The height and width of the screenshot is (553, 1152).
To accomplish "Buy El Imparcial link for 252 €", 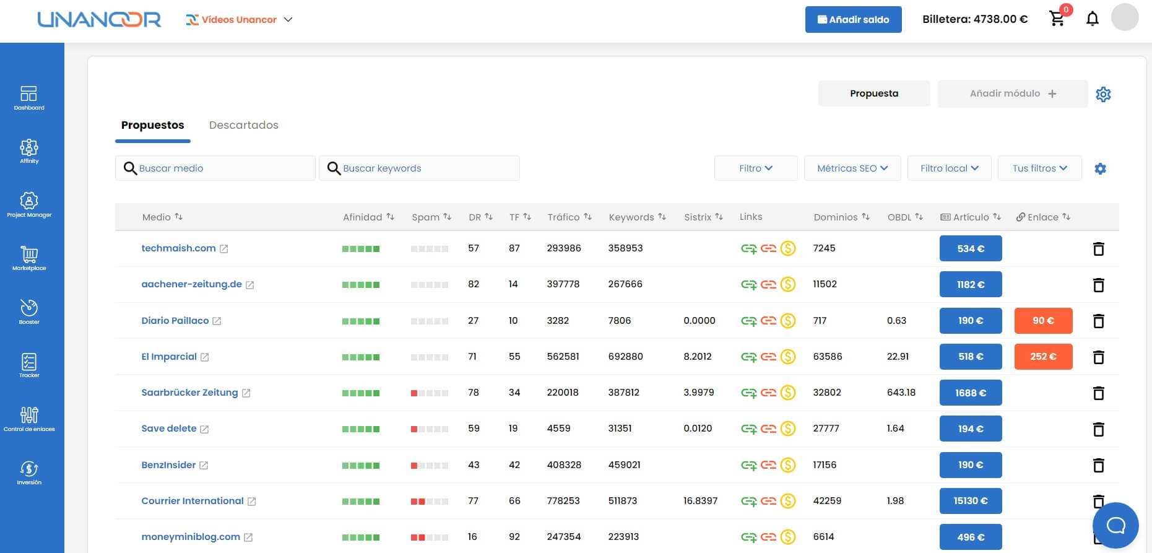I will pyautogui.click(x=1043, y=357).
